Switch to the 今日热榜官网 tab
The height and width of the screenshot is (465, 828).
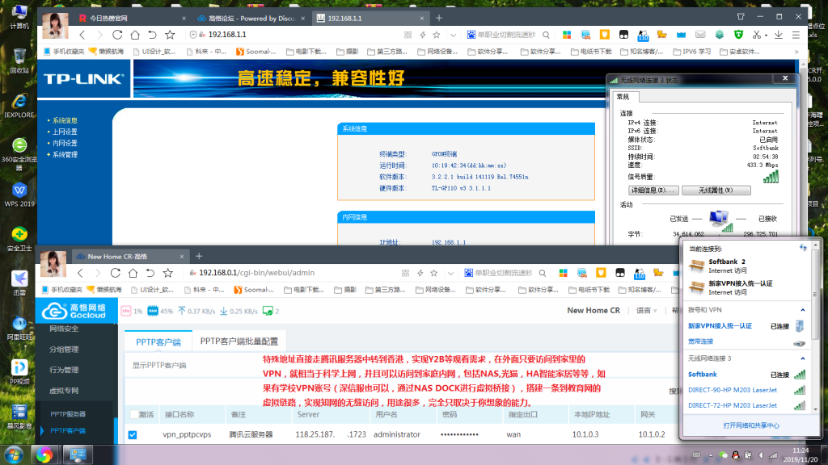click(x=132, y=18)
